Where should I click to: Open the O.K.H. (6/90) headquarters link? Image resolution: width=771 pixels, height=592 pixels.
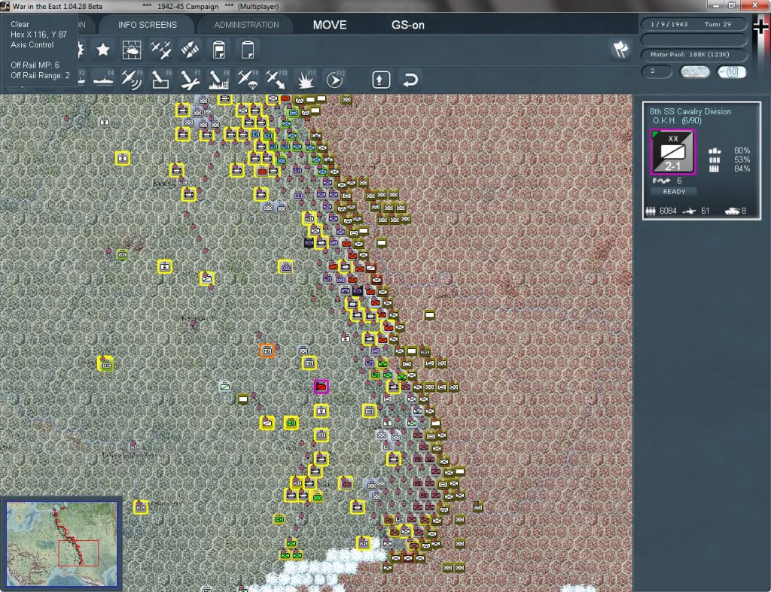tap(677, 120)
